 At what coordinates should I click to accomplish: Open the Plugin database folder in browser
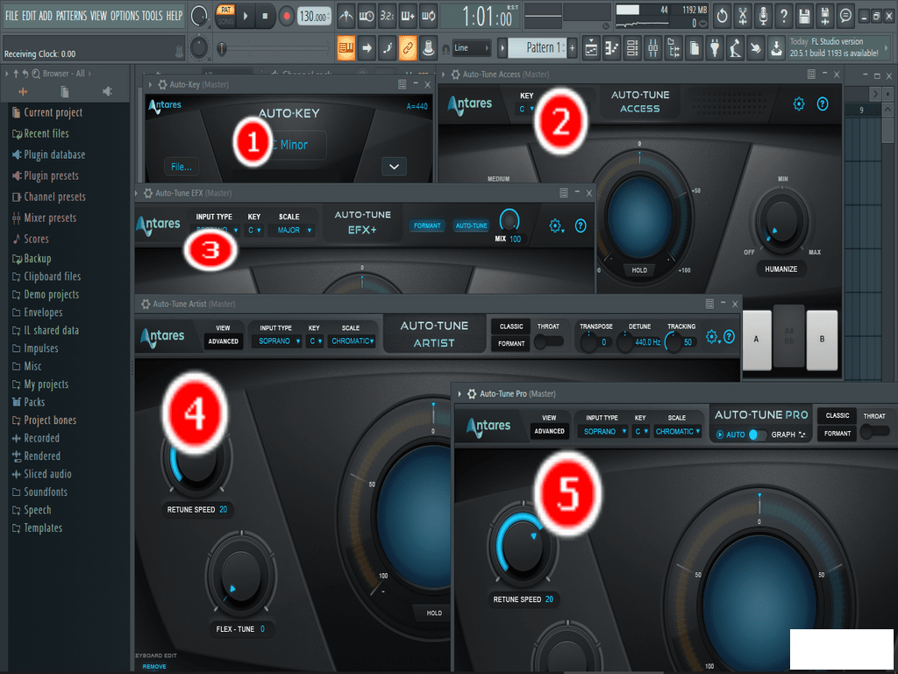(54, 154)
